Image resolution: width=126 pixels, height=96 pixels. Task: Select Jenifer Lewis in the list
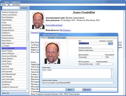point(14,61)
